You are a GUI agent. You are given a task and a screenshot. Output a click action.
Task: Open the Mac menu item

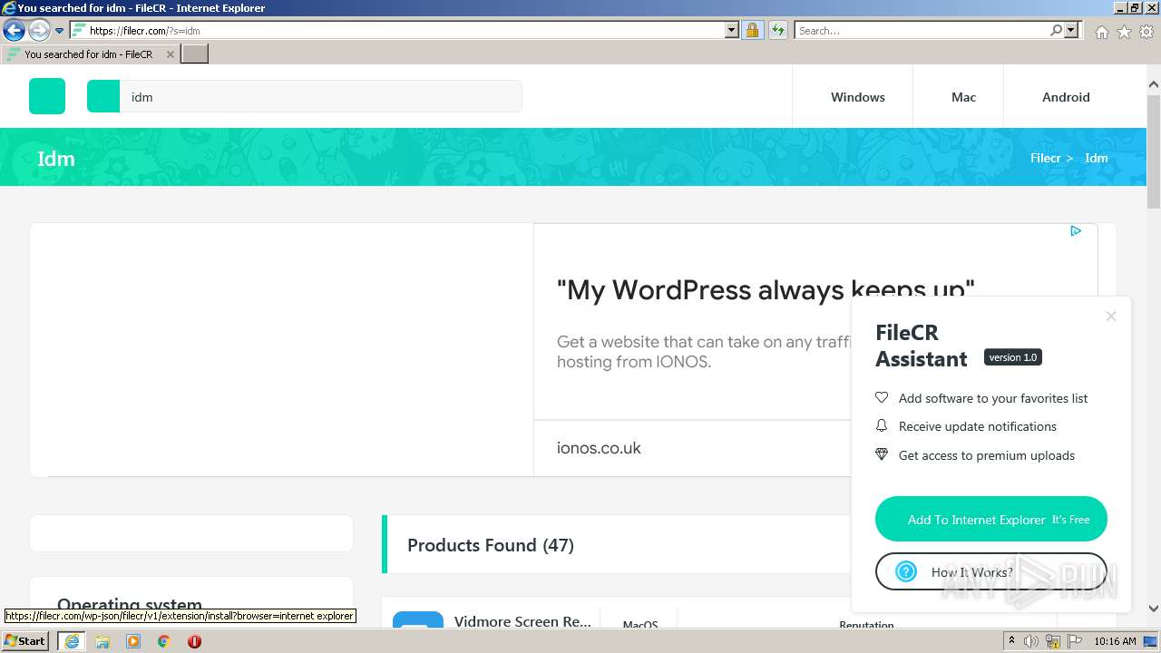tap(963, 97)
